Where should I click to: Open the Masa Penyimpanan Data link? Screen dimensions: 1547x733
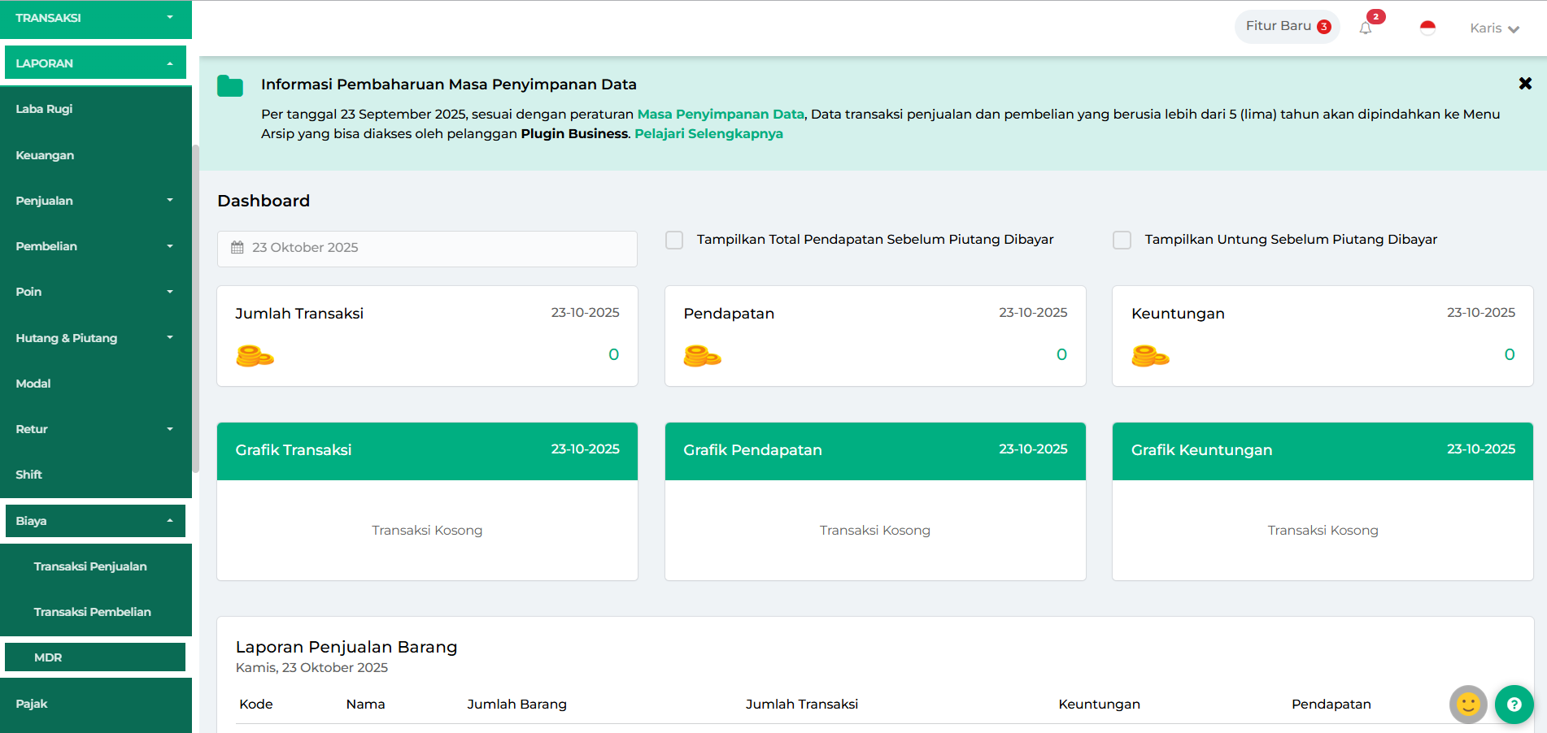coord(720,115)
